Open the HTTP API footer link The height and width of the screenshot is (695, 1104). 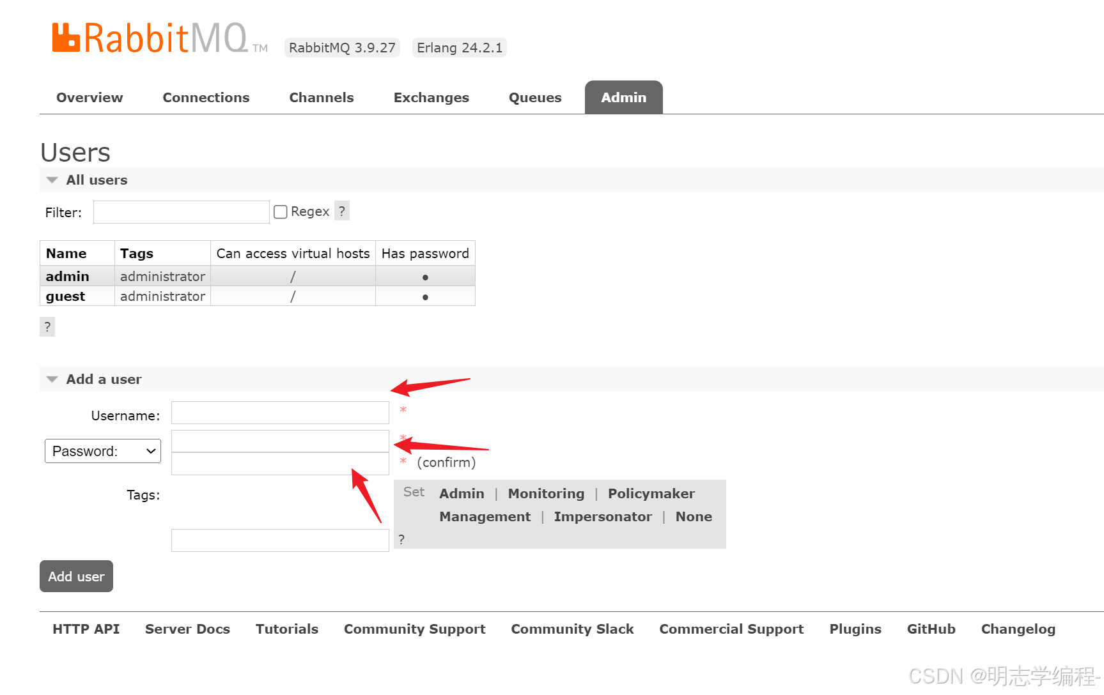86,629
